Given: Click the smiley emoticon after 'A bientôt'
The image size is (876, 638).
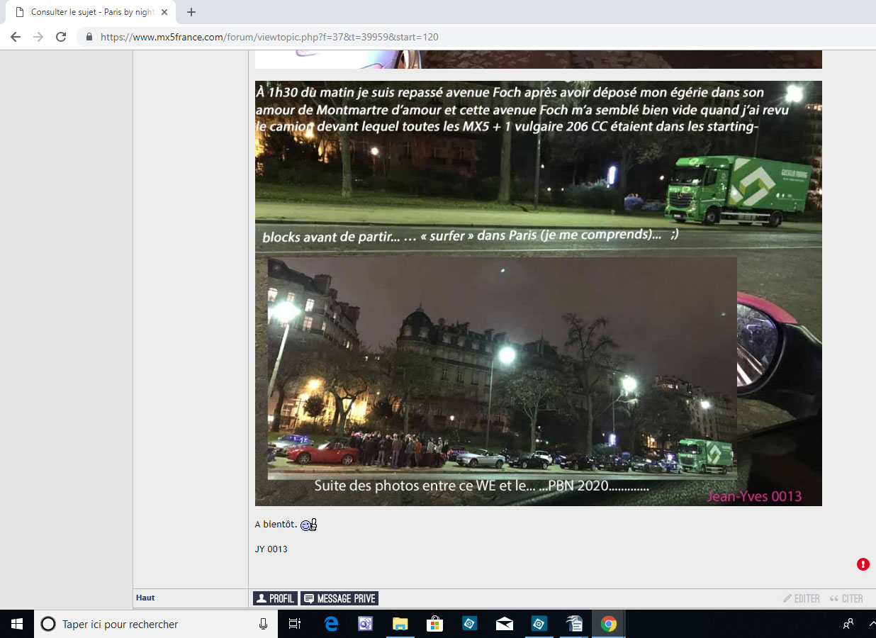Looking at the screenshot, I should (x=308, y=525).
